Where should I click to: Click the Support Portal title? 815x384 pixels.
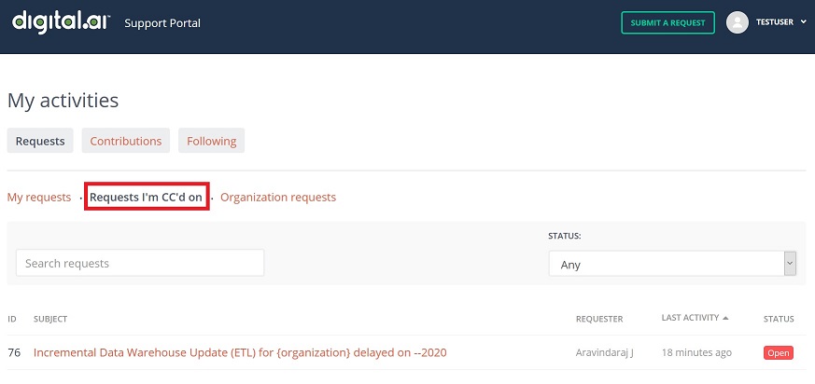[162, 22]
